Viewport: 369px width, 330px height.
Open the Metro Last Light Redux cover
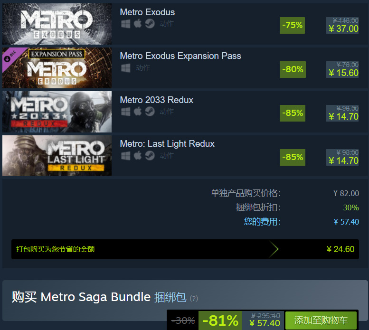(x=57, y=156)
